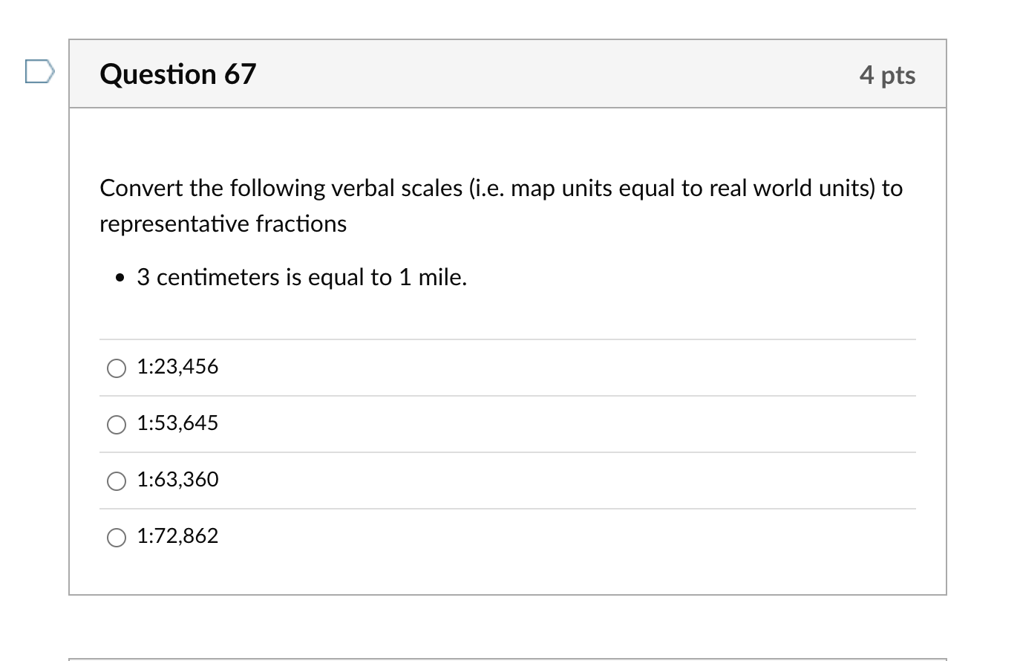
Task: Click the Question 67 header text
Action: [177, 74]
